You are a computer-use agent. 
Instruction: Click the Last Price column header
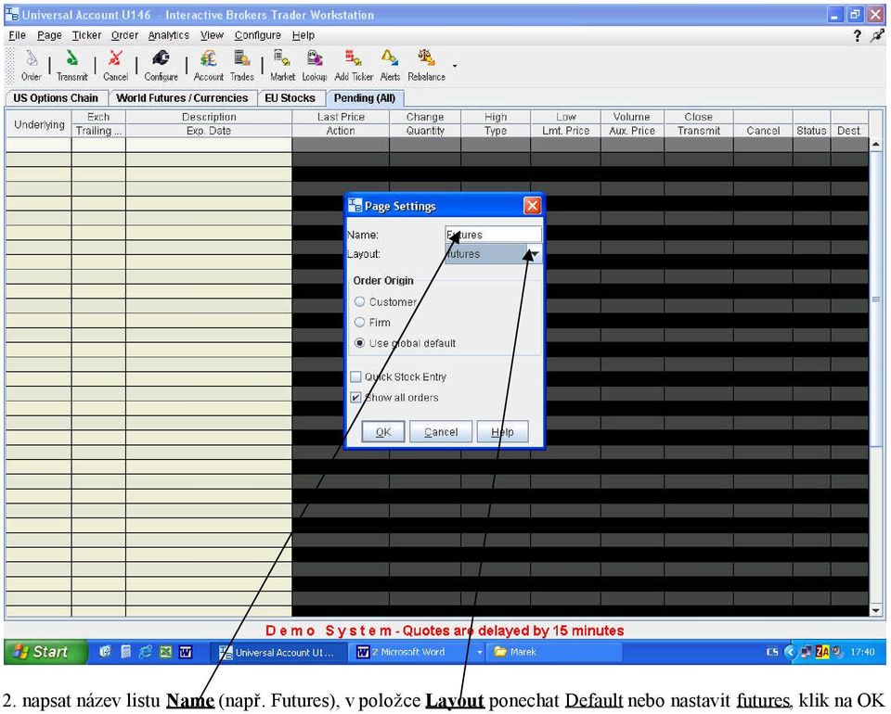click(341, 117)
